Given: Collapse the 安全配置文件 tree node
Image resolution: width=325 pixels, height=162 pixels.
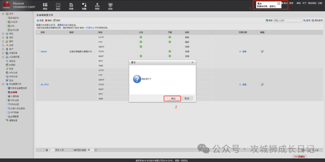Looking at the screenshot, I should point(3,84).
